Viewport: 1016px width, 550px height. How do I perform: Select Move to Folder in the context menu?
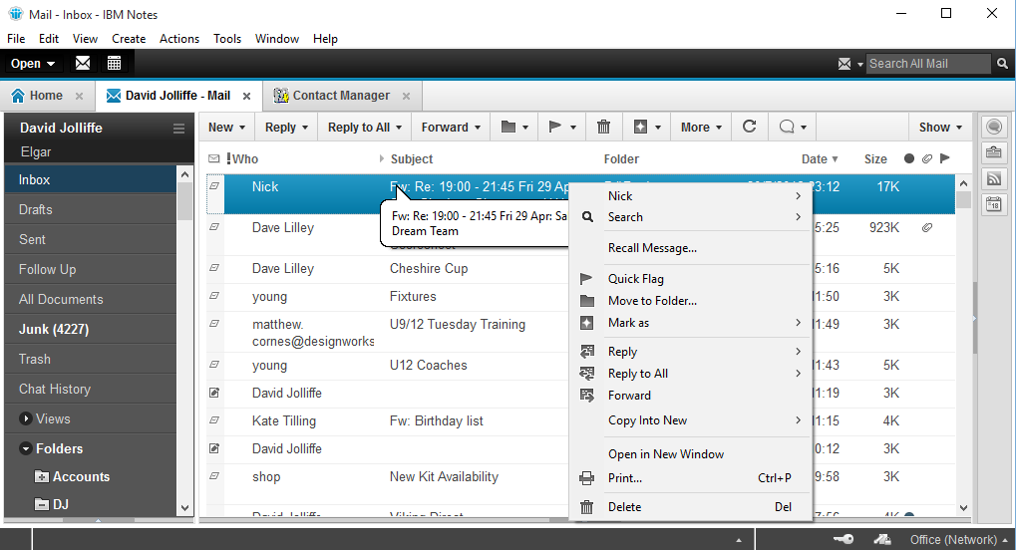click(652, 301)
